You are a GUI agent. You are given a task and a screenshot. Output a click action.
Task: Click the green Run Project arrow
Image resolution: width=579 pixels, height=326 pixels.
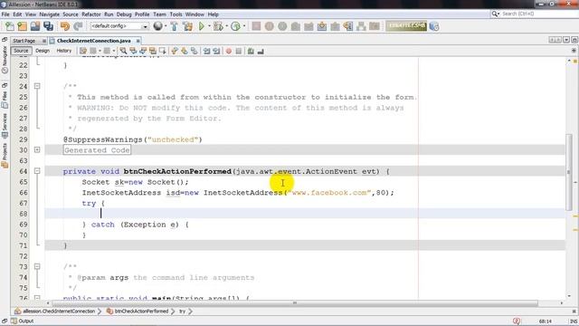(x=202, y=26)
